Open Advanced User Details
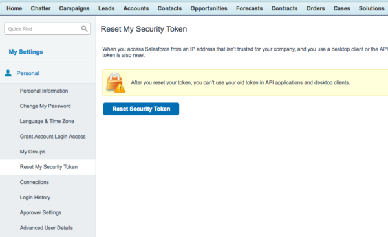The height and width of the screenshot is (237, 388). click(x=47, y=228)
